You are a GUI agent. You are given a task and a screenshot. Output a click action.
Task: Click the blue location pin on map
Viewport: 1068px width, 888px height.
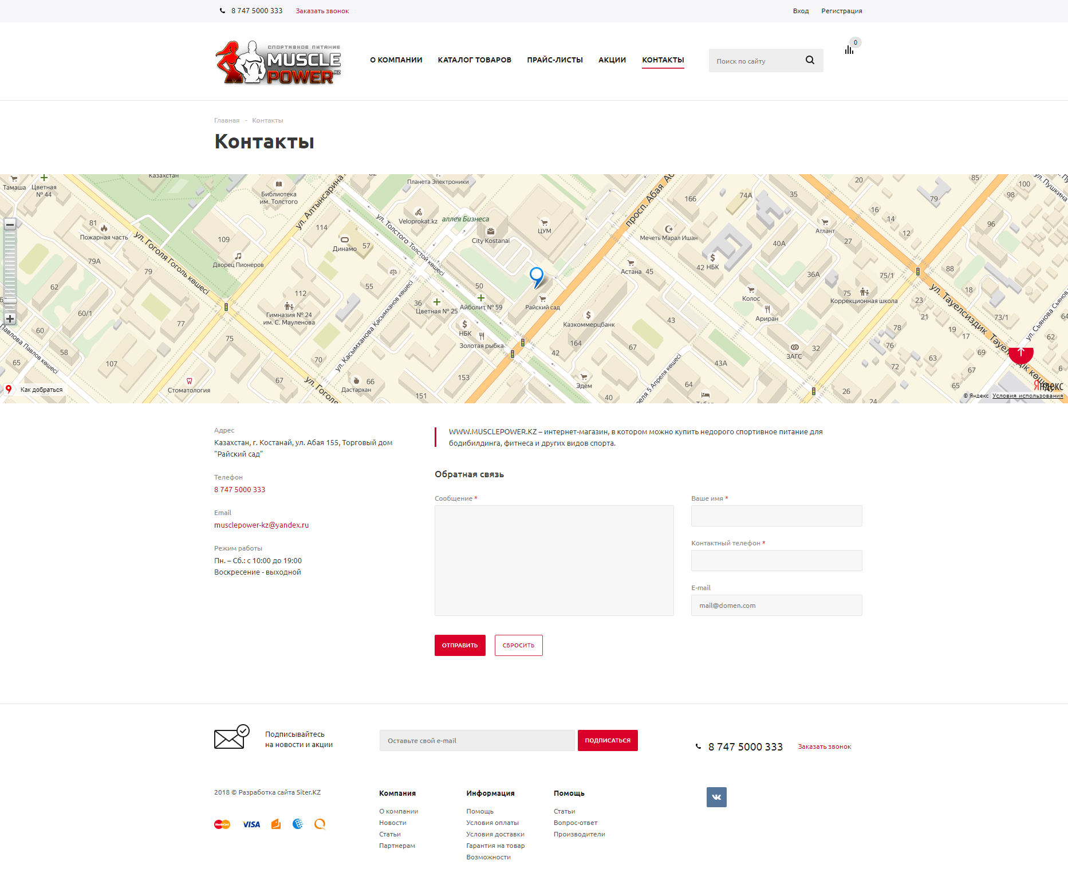point(537,277)
